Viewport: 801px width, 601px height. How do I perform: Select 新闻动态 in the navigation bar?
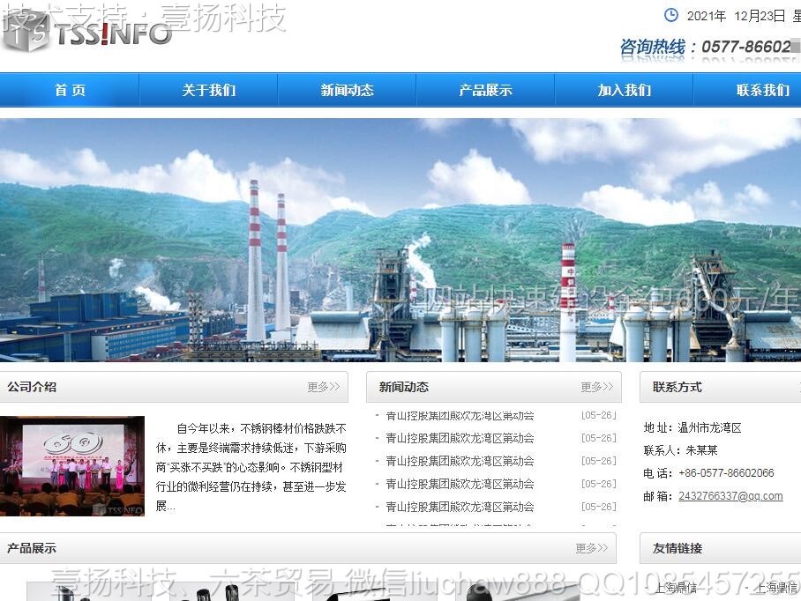(x=347, y=90)
